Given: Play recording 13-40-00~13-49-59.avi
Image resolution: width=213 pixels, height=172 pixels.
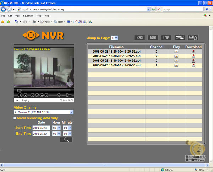Looking at the screenshot, I should pyautogui.click(x=176, y=61).
